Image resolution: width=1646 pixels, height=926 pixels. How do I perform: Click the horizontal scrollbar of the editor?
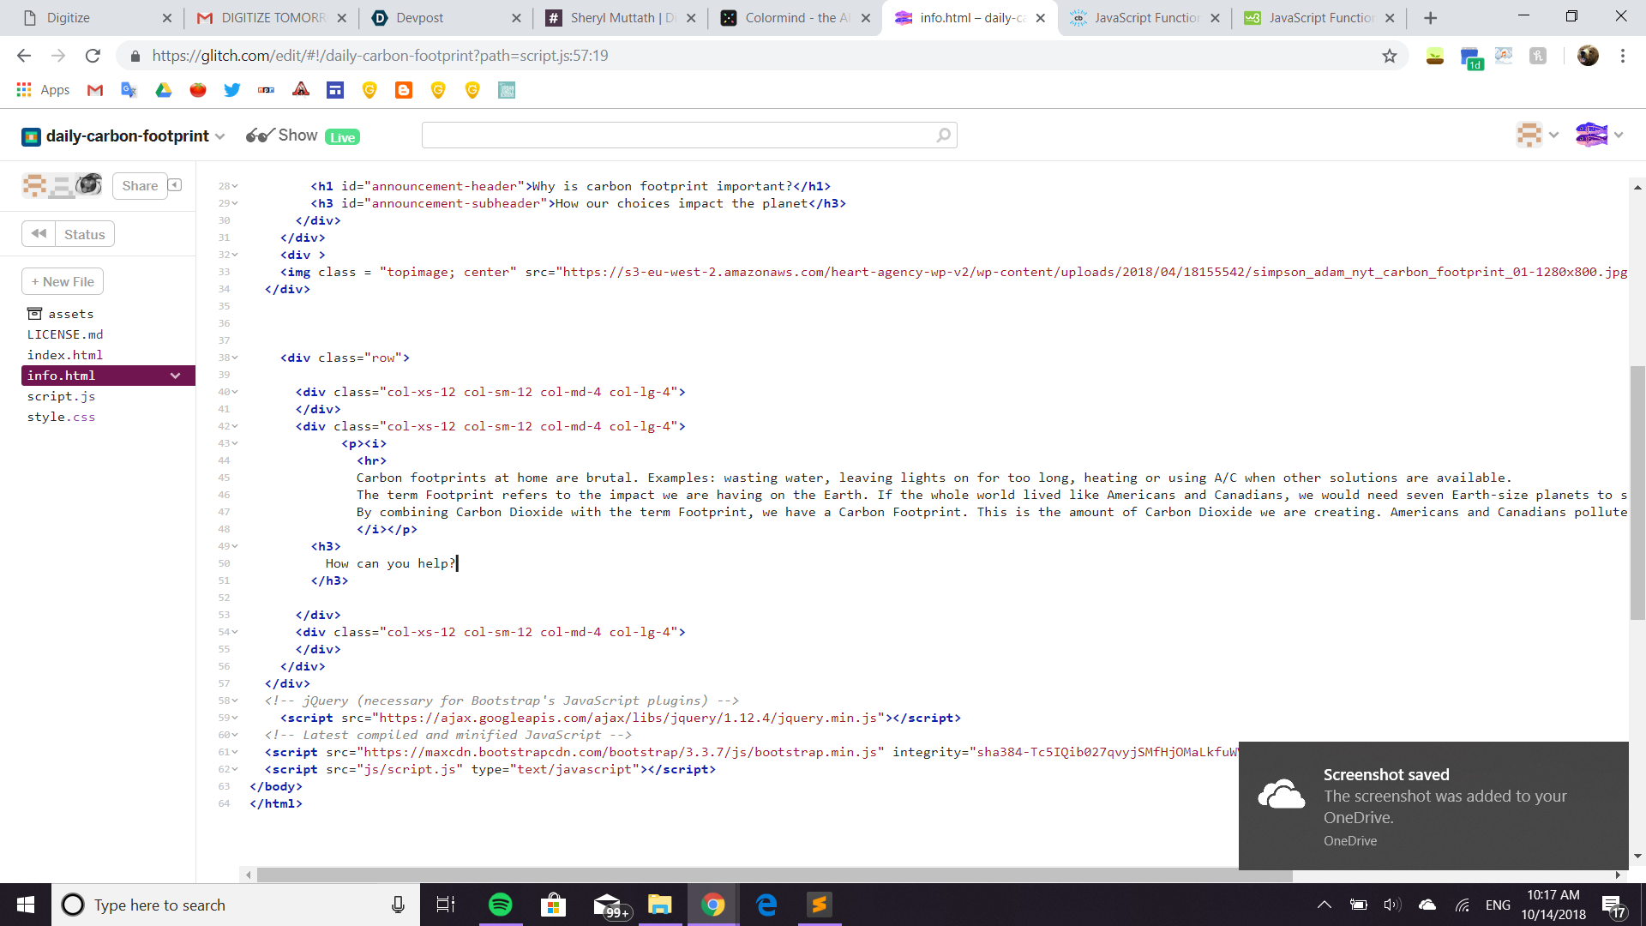click(772, 875)
